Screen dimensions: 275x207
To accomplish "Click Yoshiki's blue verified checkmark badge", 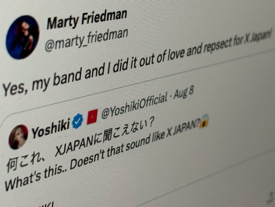I will pos(78,121).
